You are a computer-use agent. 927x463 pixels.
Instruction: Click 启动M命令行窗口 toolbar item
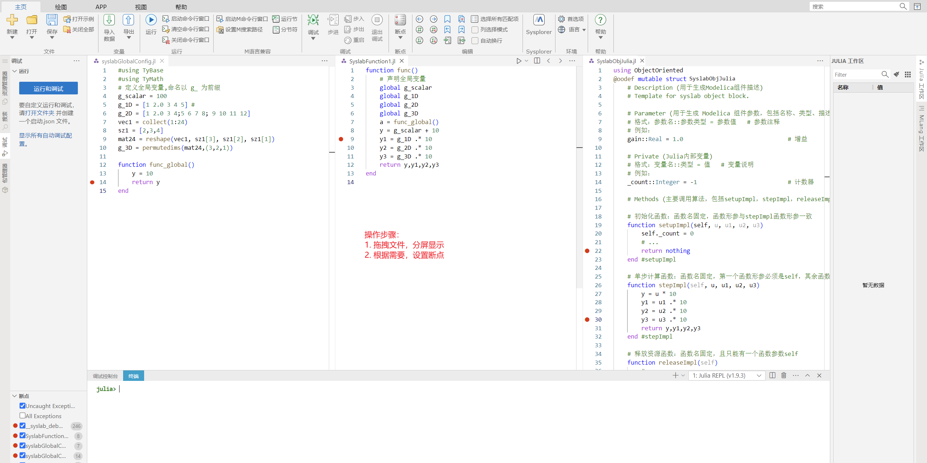click(242, 19)
